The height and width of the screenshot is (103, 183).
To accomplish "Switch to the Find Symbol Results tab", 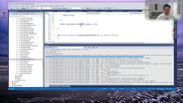I will tap(55, 86).
